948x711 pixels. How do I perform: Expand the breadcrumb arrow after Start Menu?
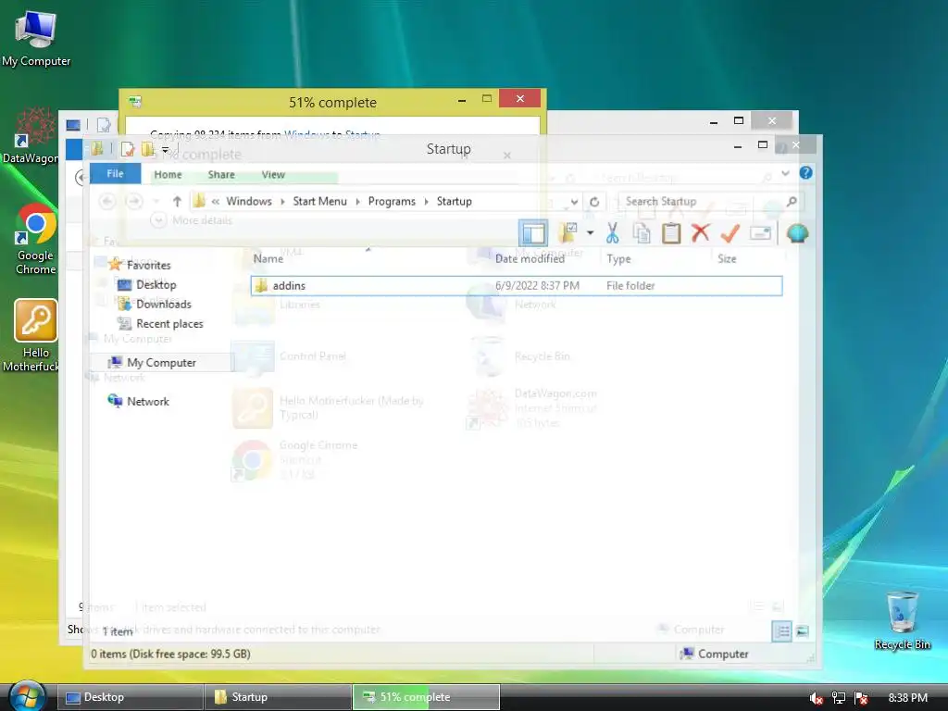point(357,201)
